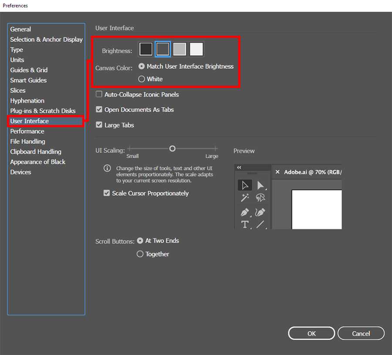Viewport: 392px width, 355px height.
Task: Collapse the preview toolbar with the double-arrow
Action: click(x=239, y=167)
